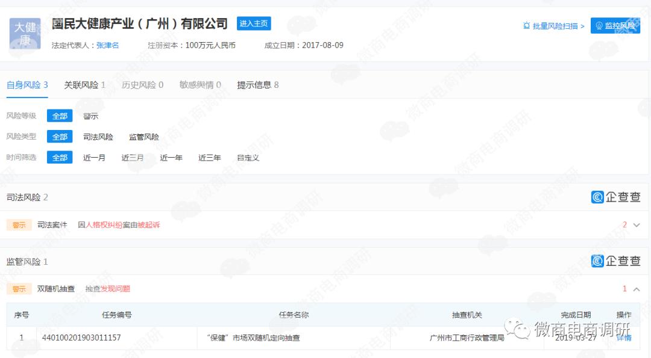Image resolution: width=651 pixels, height=358 pixels.
Task: Filter by 司法风险 type
Action: 98,137
